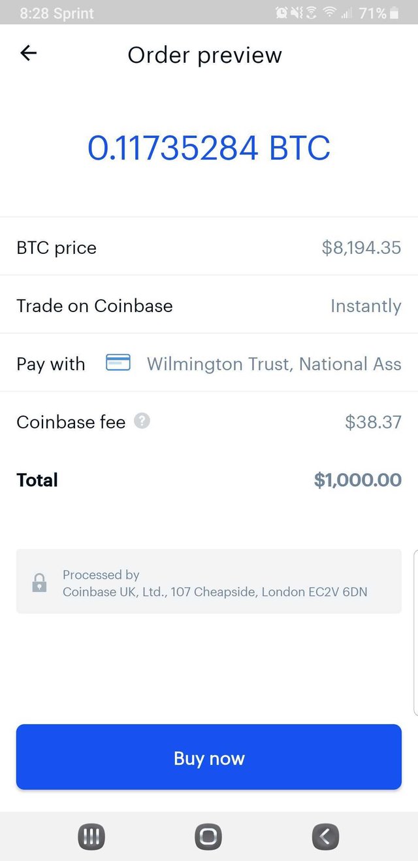Tap the battery icon in status bar
The width and height of the screenshot is (418, 861).
pos(394,12)
